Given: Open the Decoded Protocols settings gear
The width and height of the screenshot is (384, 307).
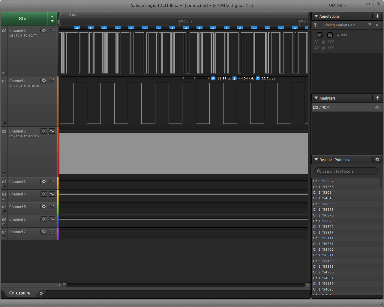Looking at the screenshot, I should point(377,159).
